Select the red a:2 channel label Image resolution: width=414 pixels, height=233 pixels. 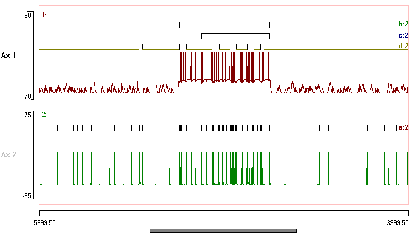(403, 127)
